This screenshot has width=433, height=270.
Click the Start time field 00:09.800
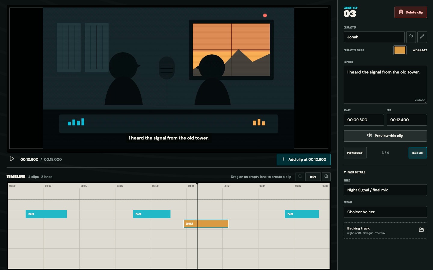[x=364, y=120]
